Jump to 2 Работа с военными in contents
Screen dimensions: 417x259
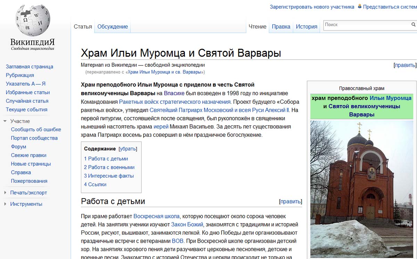109,167
